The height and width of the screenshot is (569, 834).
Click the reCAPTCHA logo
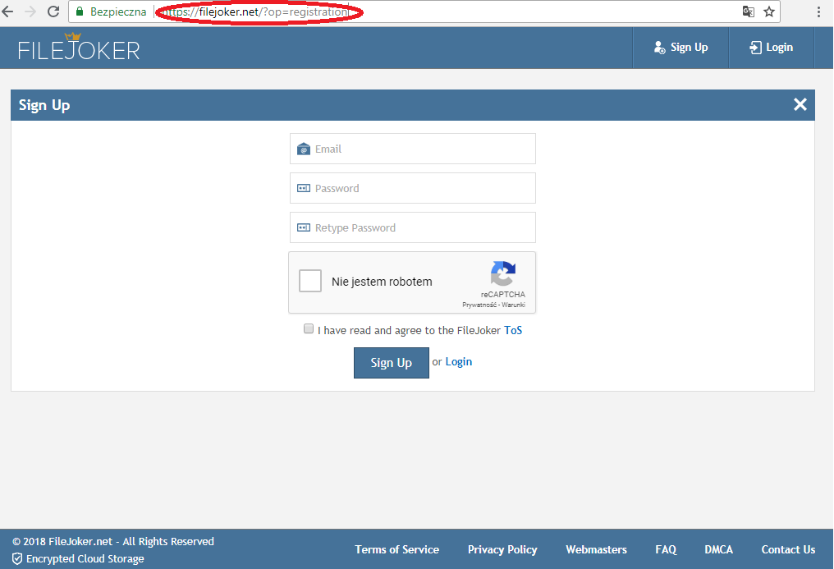pos(502,274)
